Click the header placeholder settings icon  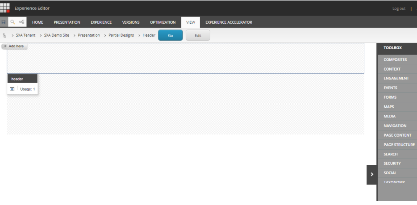coord(12,89)
